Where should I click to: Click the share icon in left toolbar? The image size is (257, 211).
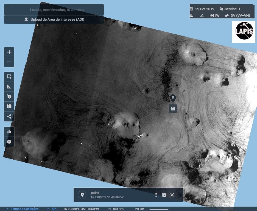pos(9,116)
